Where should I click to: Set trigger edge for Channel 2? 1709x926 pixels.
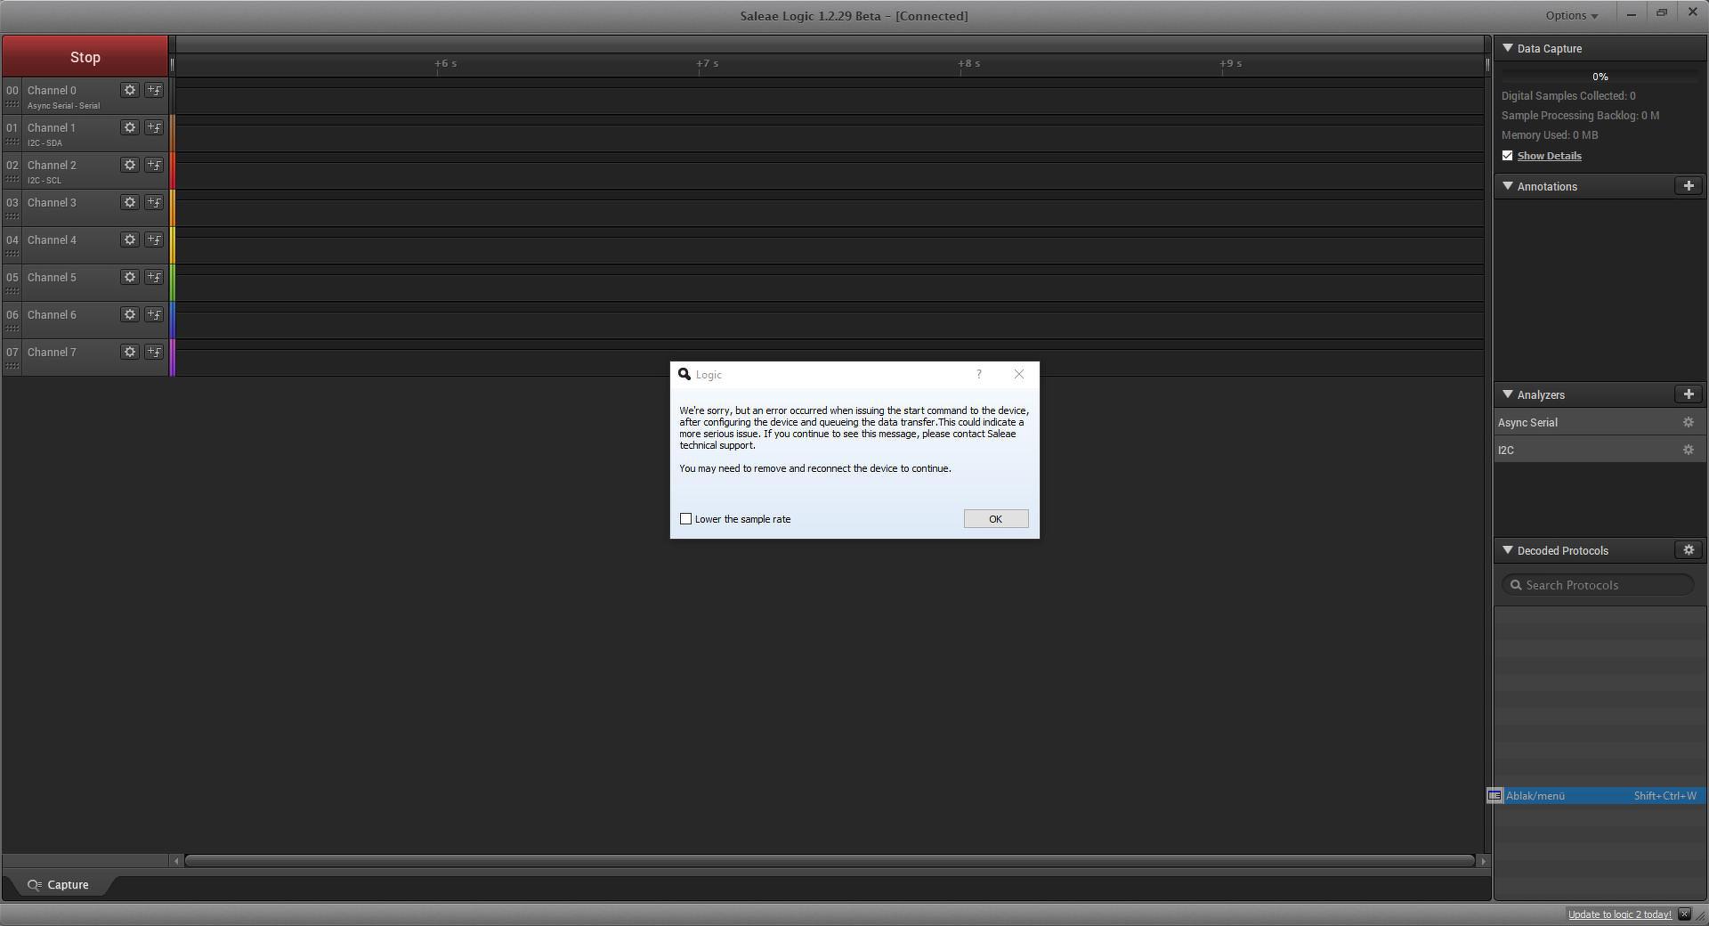[x=154, y=165]
